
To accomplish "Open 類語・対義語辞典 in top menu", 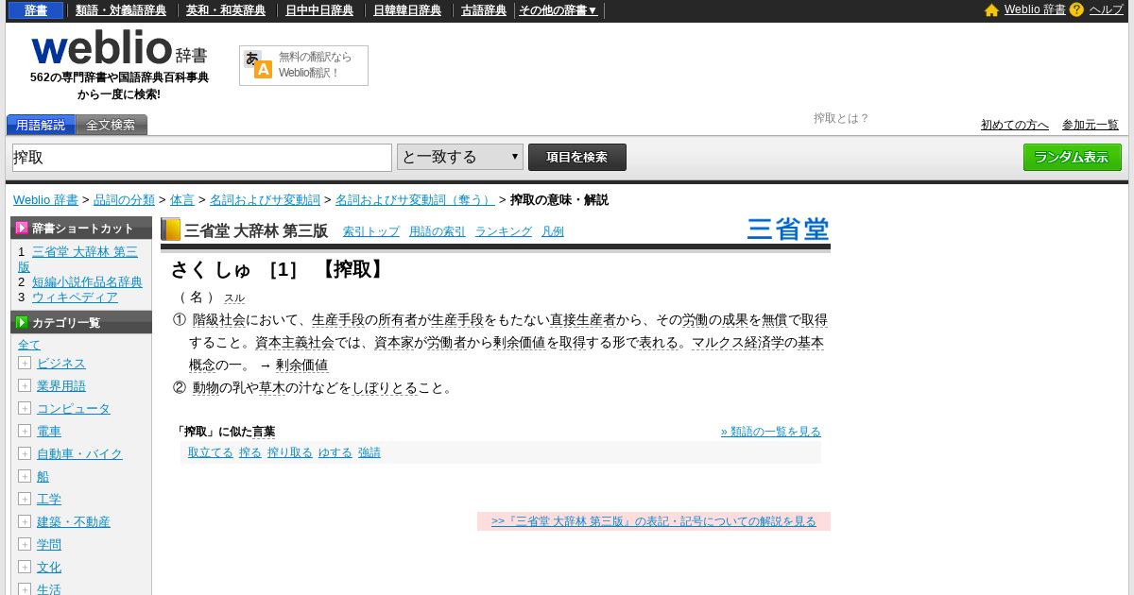I will pyautogui.click(x=121, y=10).
